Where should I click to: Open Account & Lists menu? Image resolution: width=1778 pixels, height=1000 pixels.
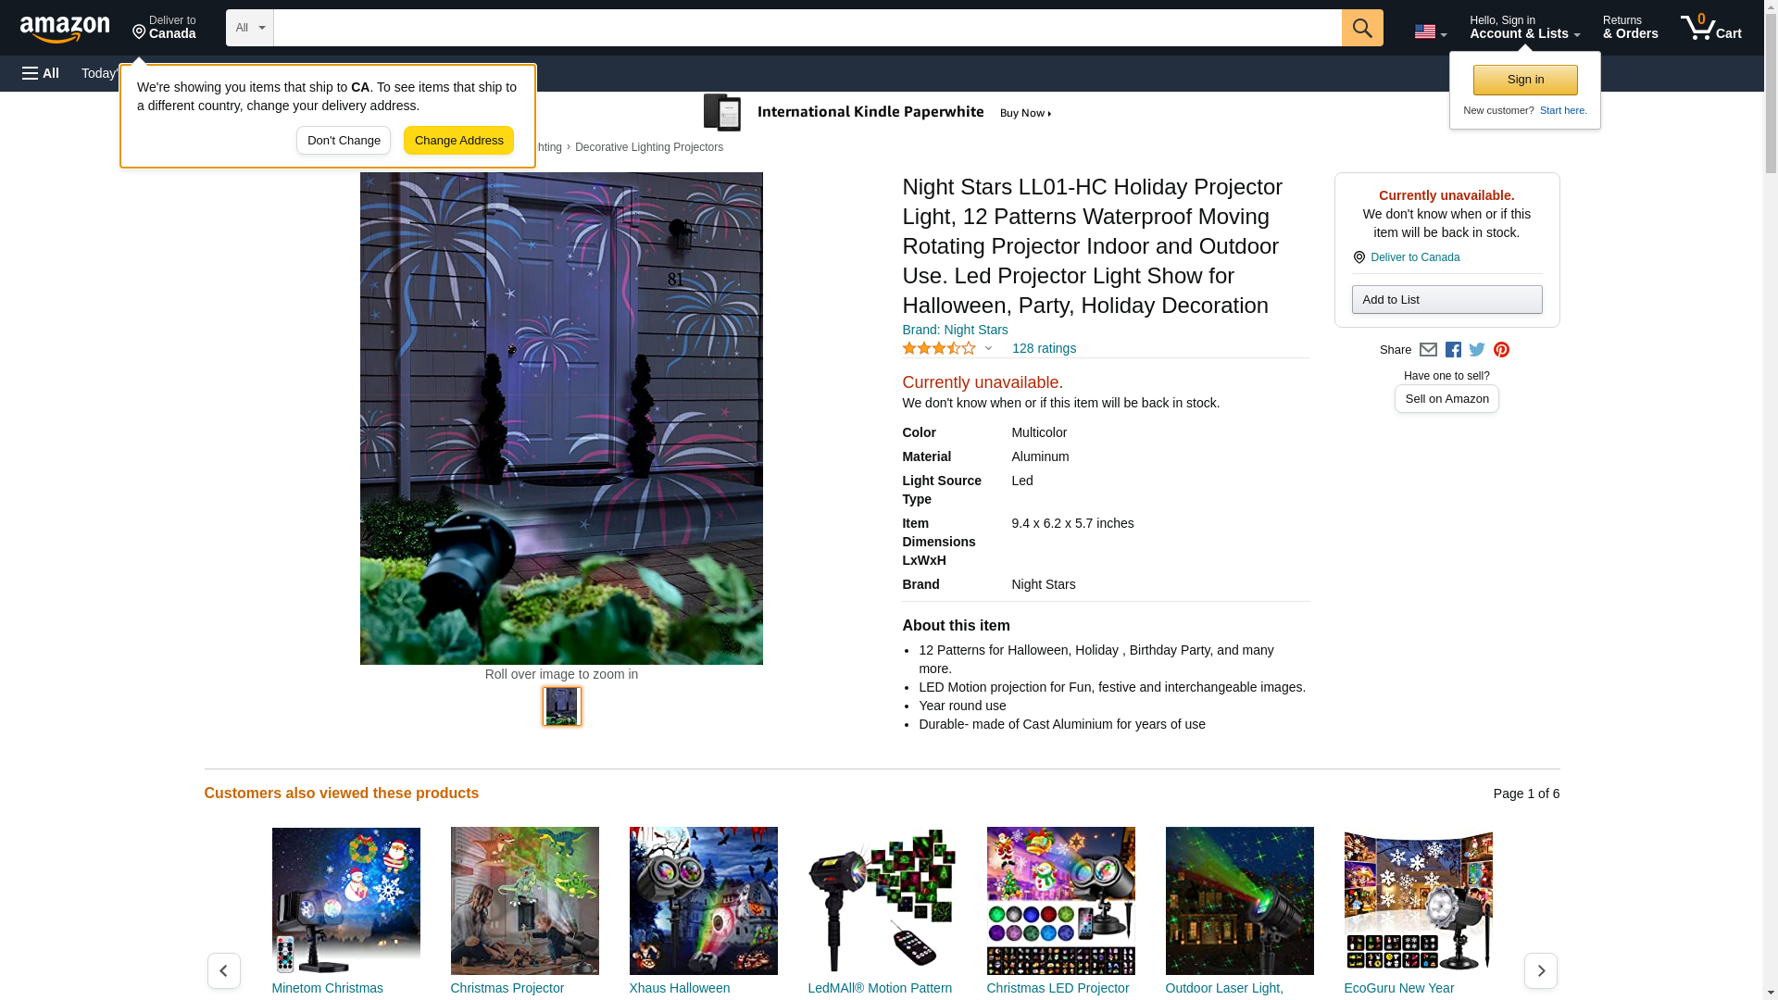[x=1524, y=28]
